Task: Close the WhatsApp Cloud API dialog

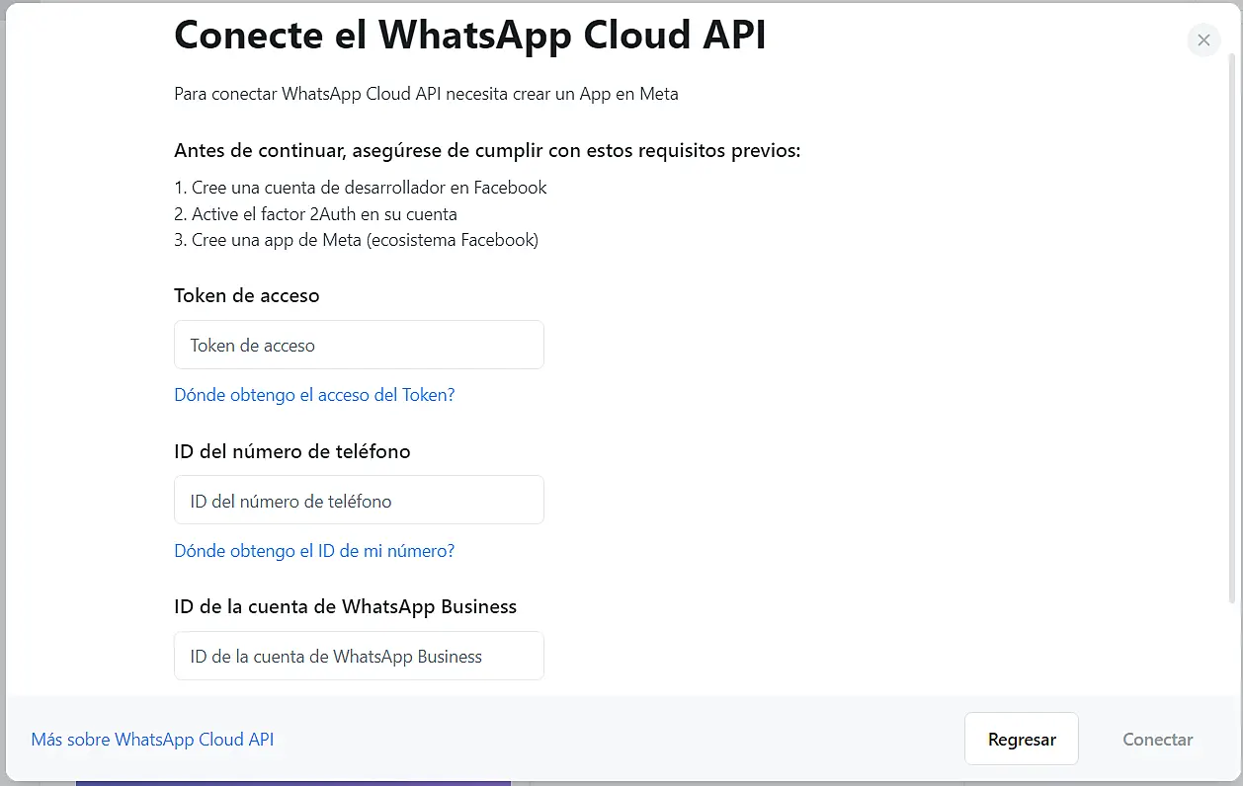Action: (x=1203, y=40)
